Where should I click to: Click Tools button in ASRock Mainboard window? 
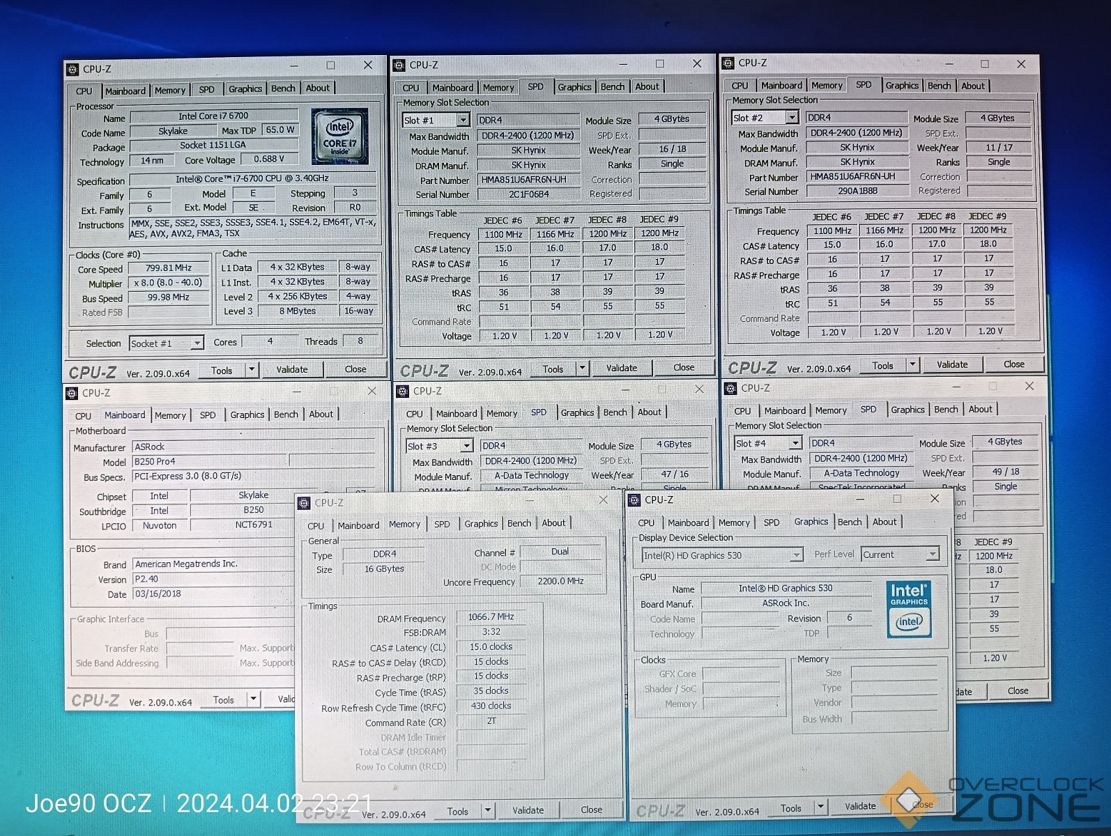tap(224, 700)
